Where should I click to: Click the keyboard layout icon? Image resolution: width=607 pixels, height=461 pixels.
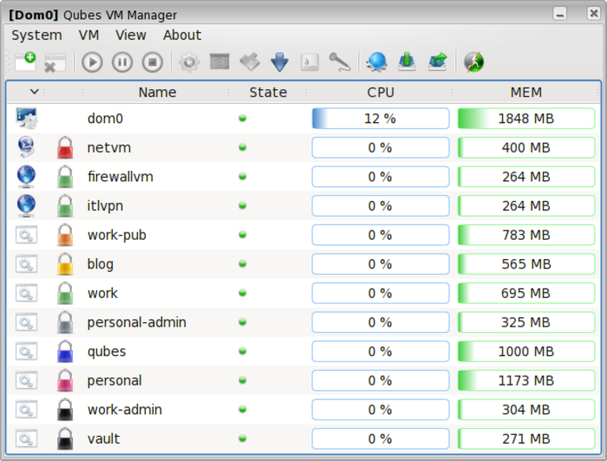tap(310, 62)
